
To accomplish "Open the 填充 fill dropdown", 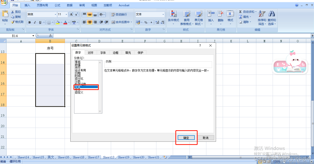I will click(x=245, y=17).
